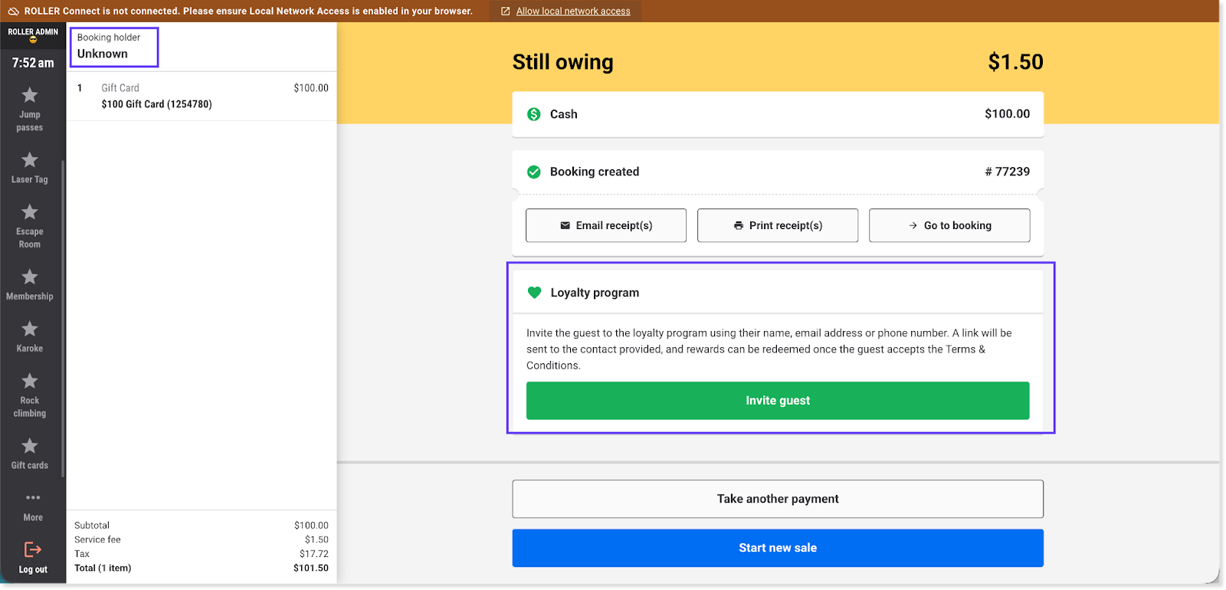The height and width of the screenshot is (590, 1226).
Task: Open the Gift cards category
Action: [30, 453]
